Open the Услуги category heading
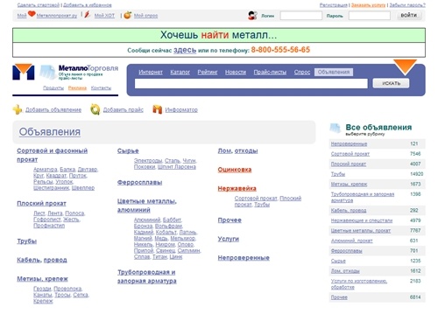Viewport: 438px width, 328px height. [x=229, y=239]
